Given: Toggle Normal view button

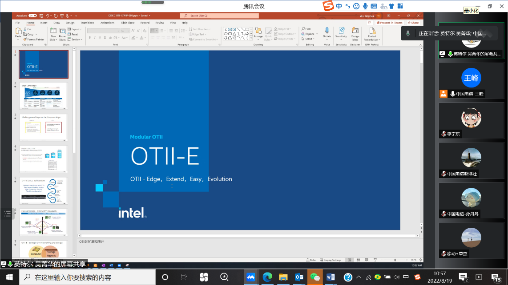Looking at the screenshot, I should pos(350,260).
